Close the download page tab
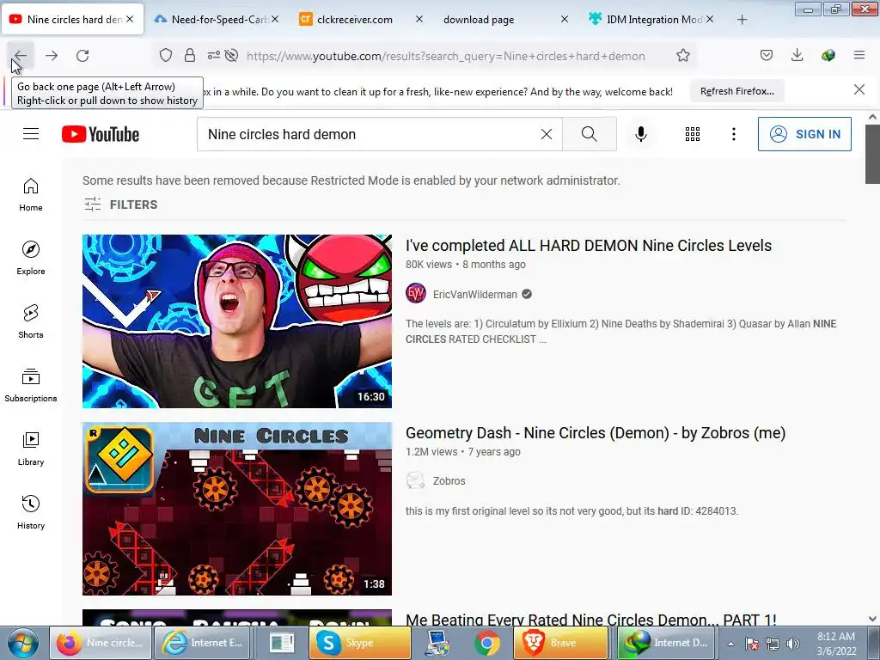 [565, 19]
